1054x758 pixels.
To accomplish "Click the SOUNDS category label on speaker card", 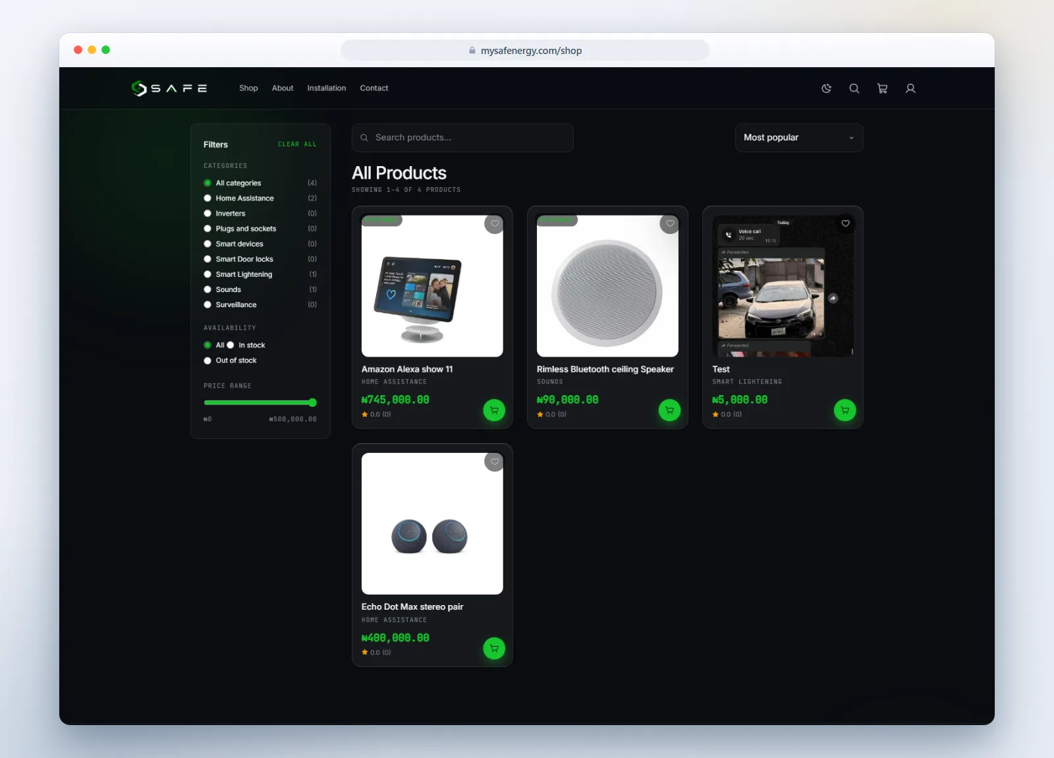I will [549, 382].
